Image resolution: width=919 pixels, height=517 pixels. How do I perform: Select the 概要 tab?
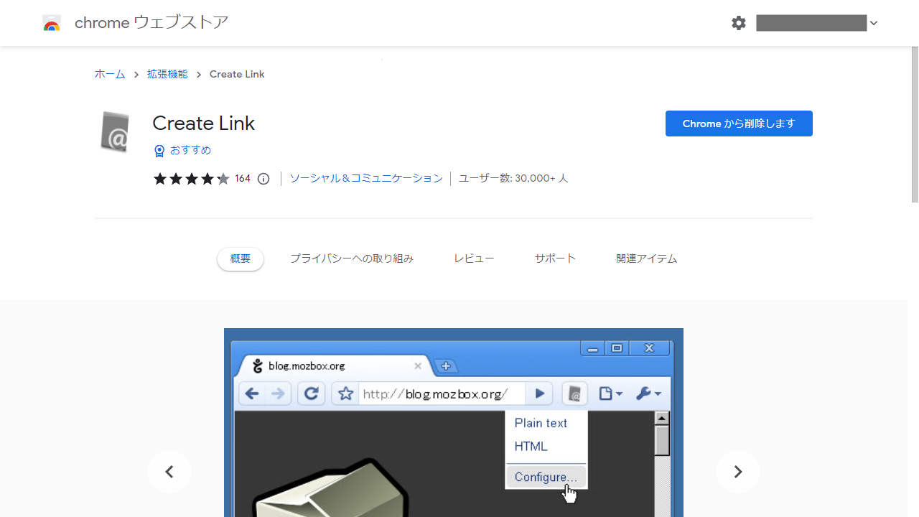pos(241,258)
